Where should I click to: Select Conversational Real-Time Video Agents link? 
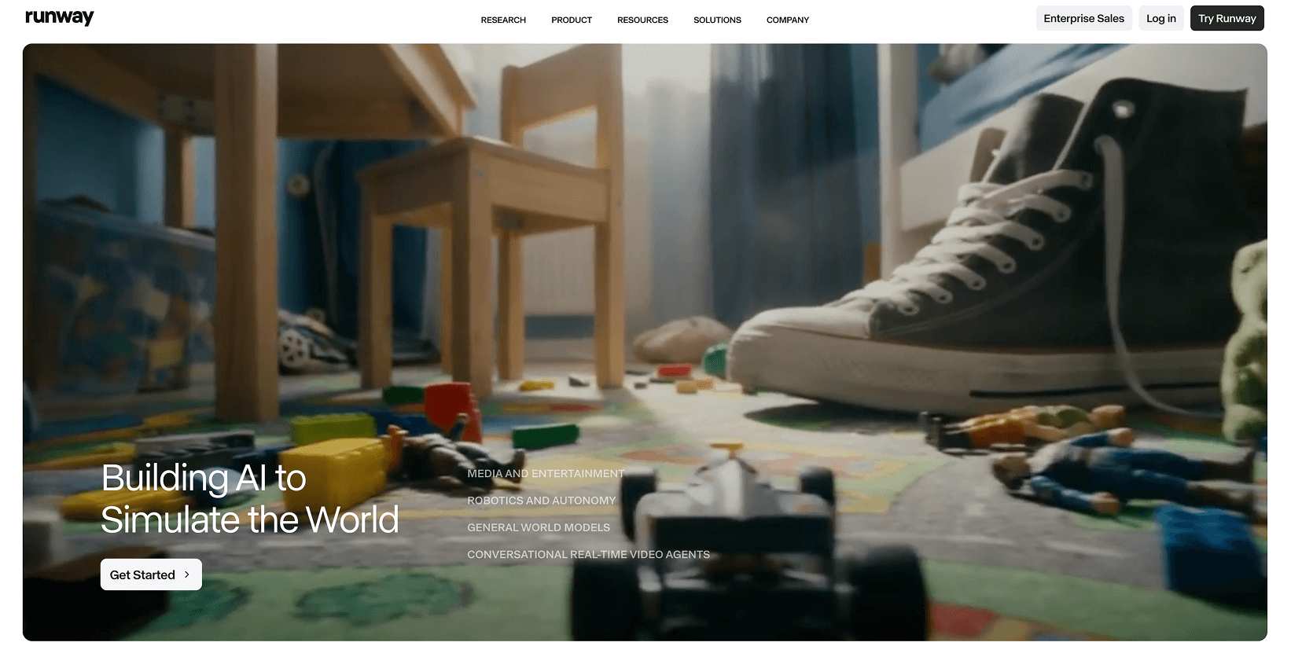589,554
